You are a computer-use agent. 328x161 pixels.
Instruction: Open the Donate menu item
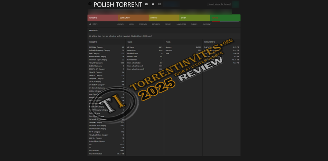(x=225, y=18)
